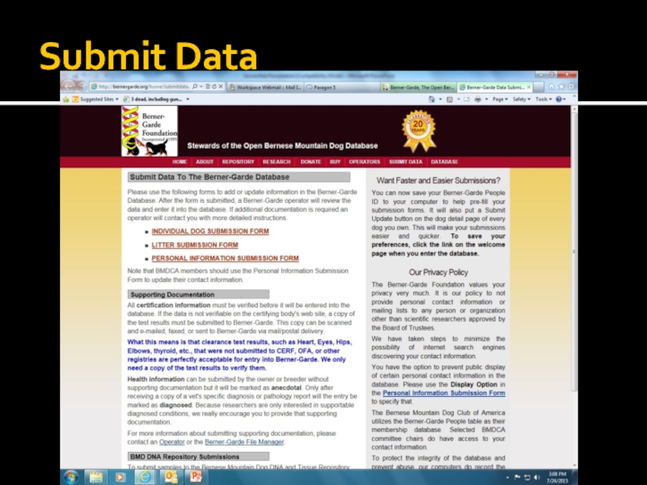This screenshot has width=647, height=485.
Task: Launch Windows Media Player from the taskbar
Action: coord(120,477)
